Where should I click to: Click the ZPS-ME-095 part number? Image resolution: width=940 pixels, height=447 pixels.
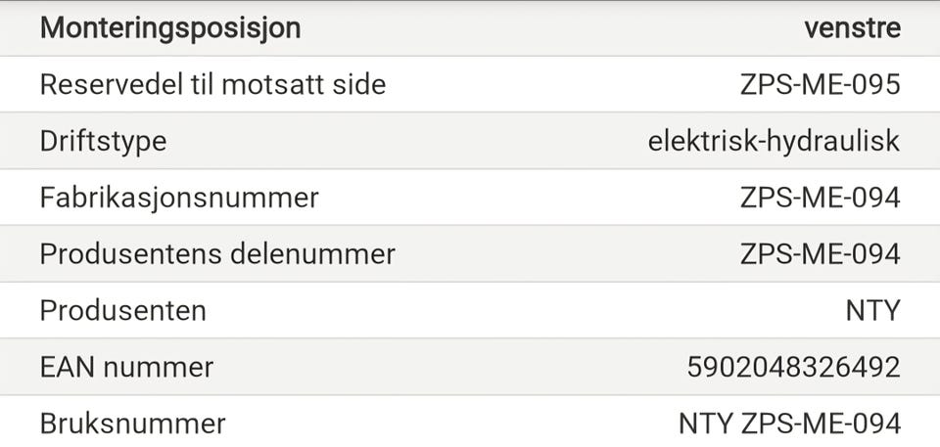point(820,85)
